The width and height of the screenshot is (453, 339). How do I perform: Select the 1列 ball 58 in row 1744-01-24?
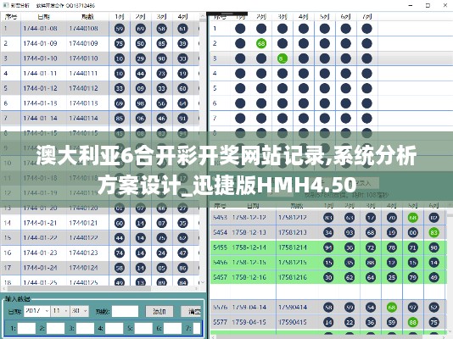coord(120,268)
